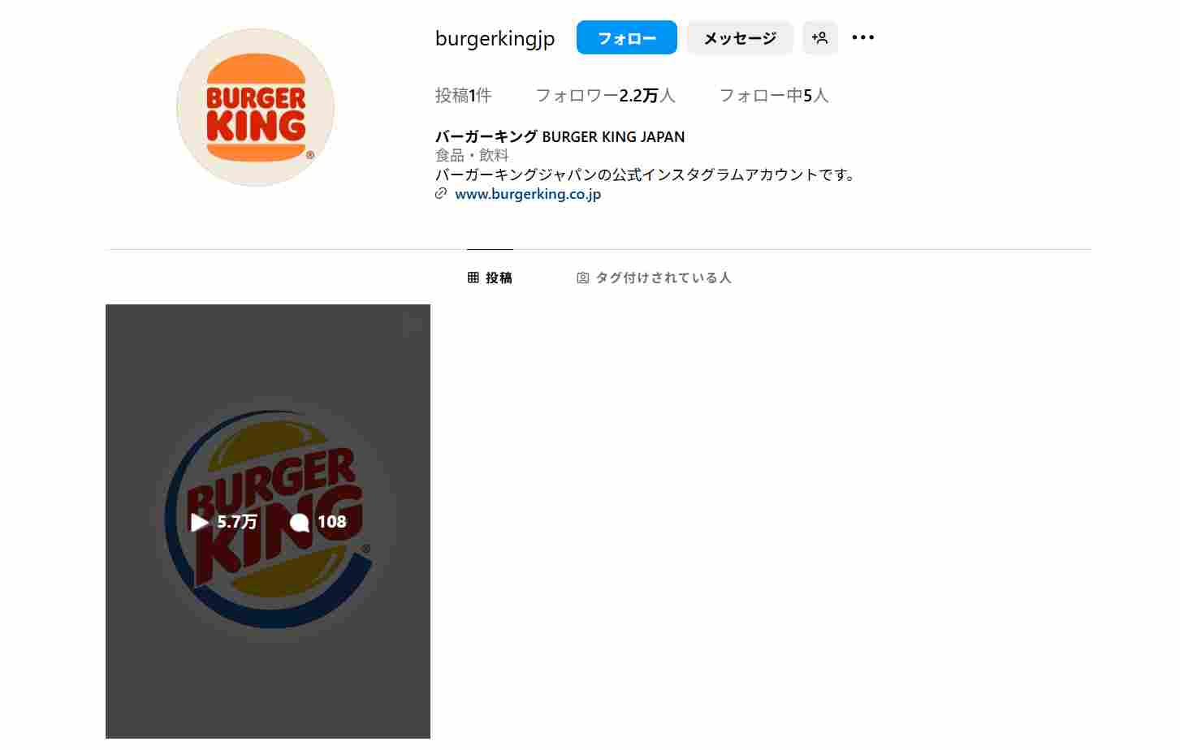Screen dimensions: 1180x750
Task: Click the reel indicator on post corner
Action: [413, 325]
